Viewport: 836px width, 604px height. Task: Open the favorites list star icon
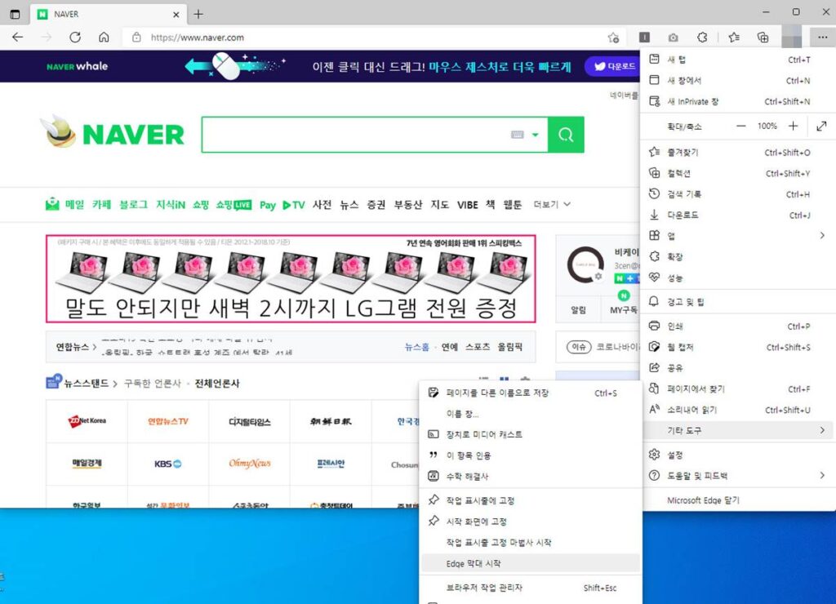(733, 37)
